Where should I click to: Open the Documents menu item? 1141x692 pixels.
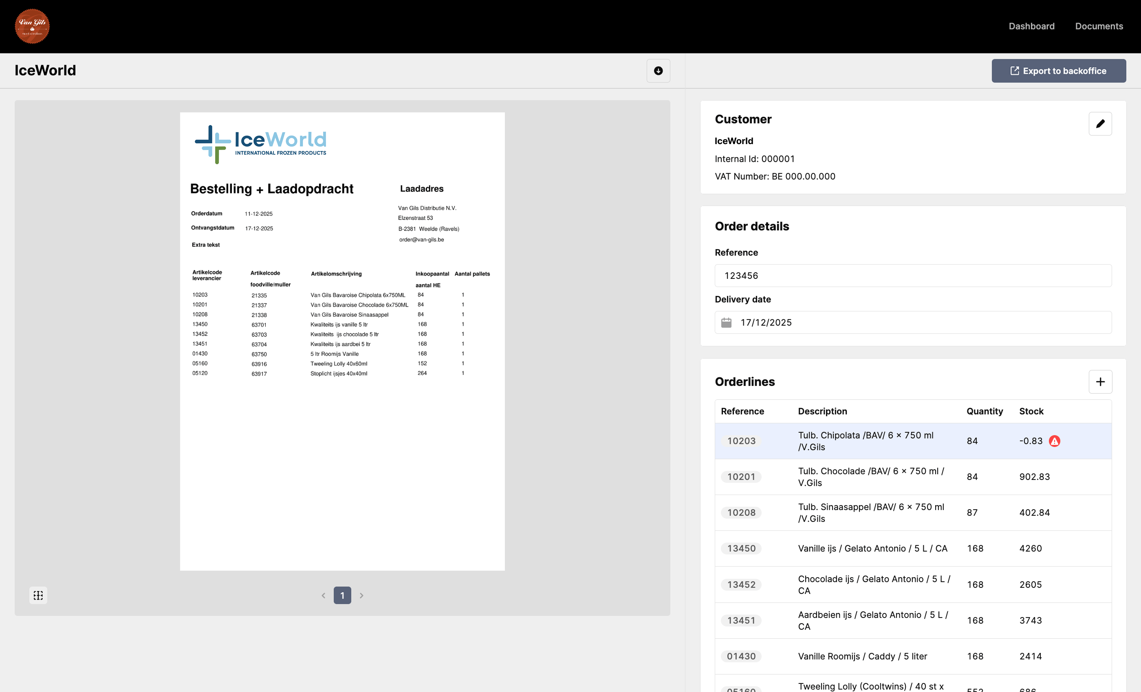(1098, 26)
